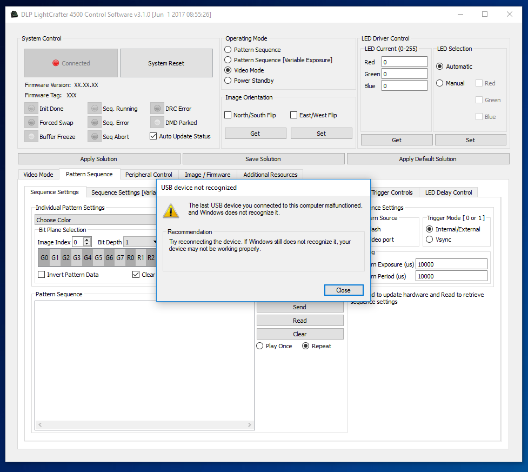Image resolution: width=528 pixels, height=472 pixels.
Task: Click the DRC Error status indicator
Action: (x=157, y=109)
